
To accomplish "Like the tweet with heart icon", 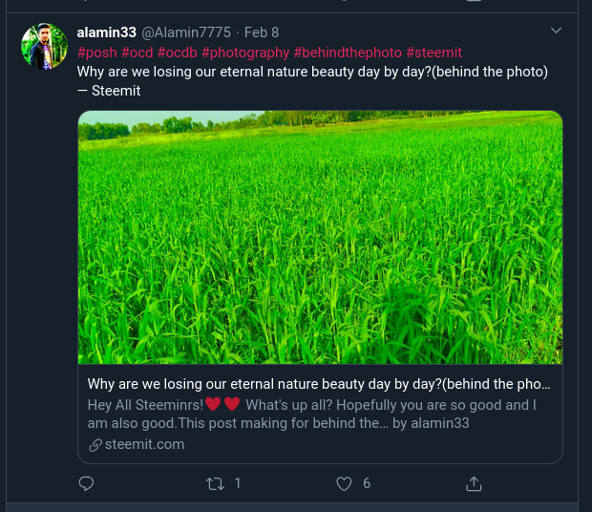I will pos(345,484).
